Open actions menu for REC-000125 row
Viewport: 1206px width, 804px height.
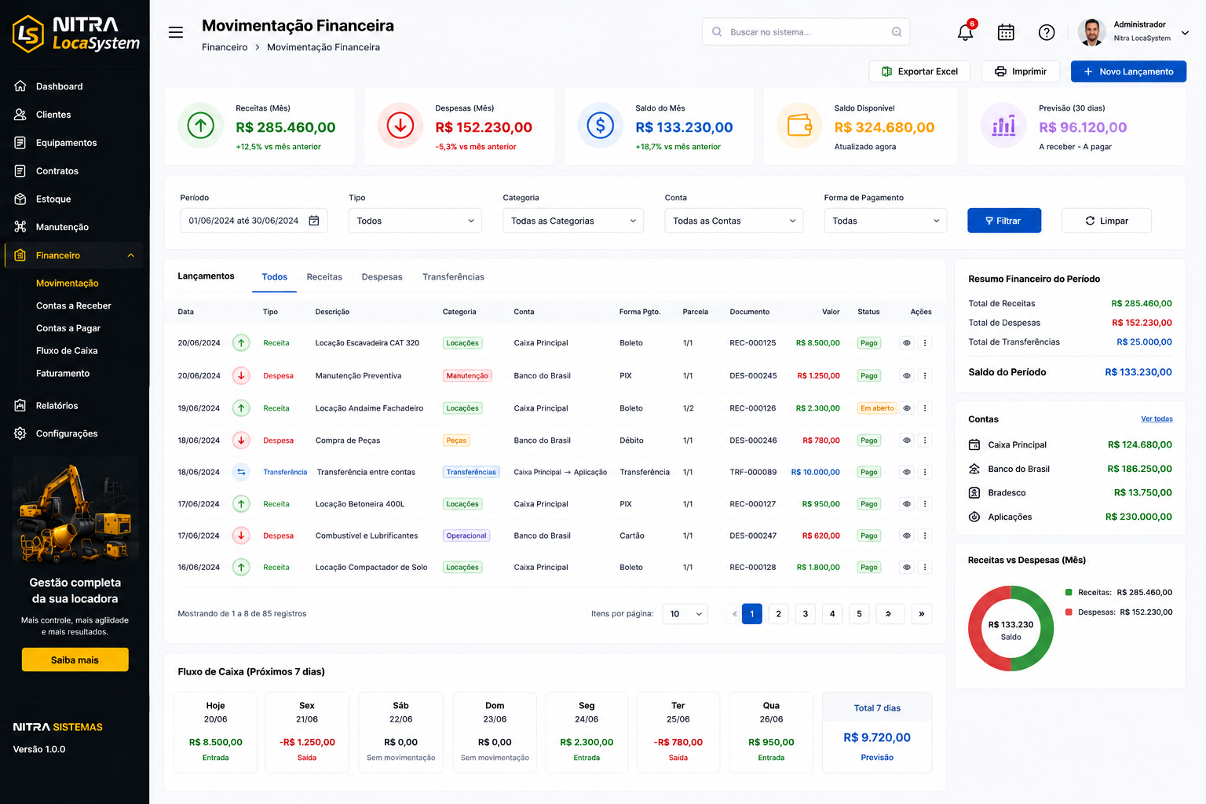click(925, 343)
